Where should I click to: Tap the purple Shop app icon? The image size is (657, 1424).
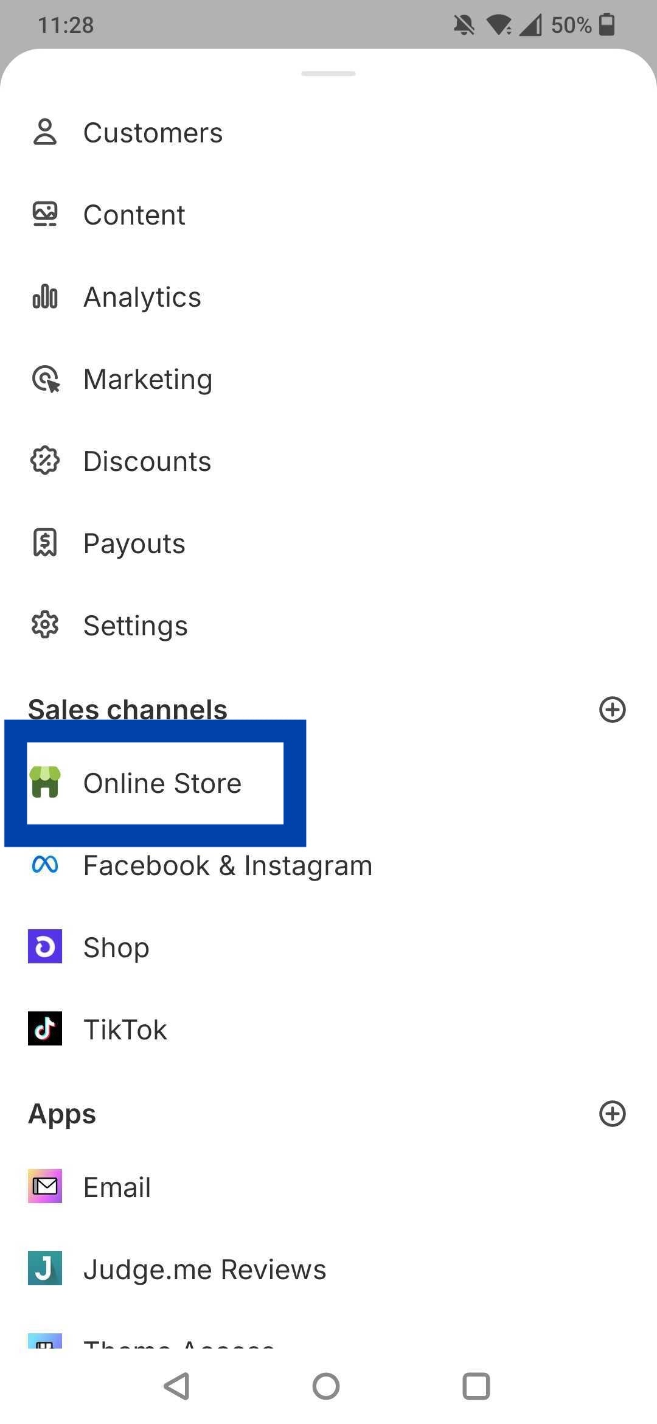point(44,946)
